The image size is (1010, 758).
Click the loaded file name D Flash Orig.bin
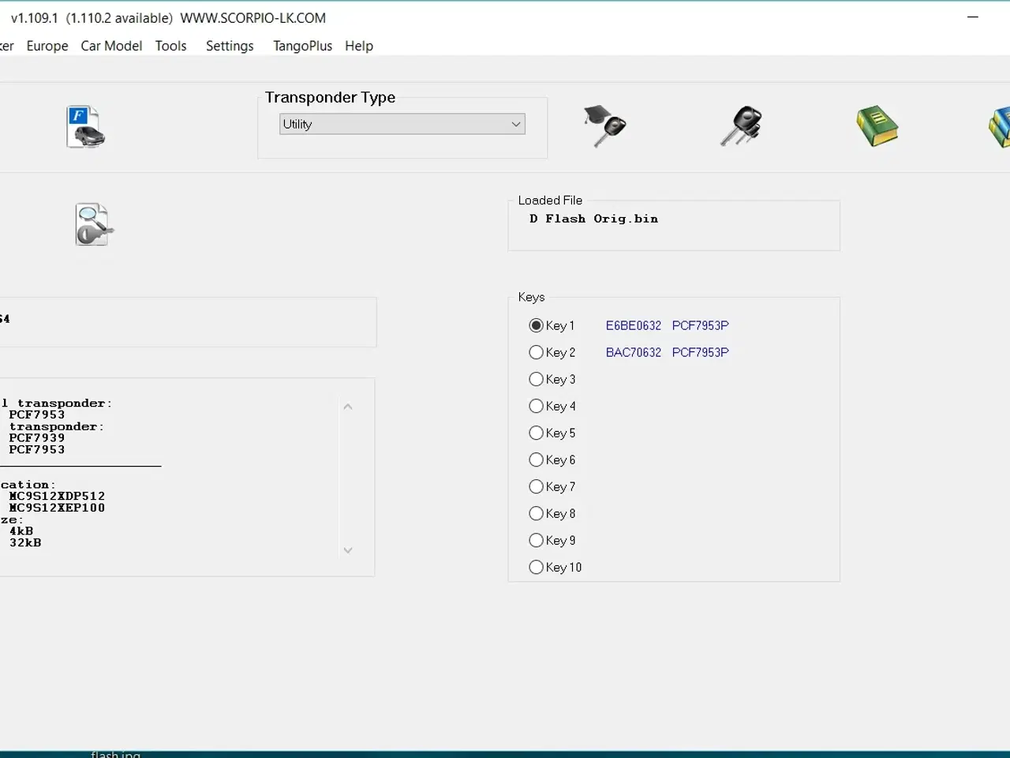(593, 219)
